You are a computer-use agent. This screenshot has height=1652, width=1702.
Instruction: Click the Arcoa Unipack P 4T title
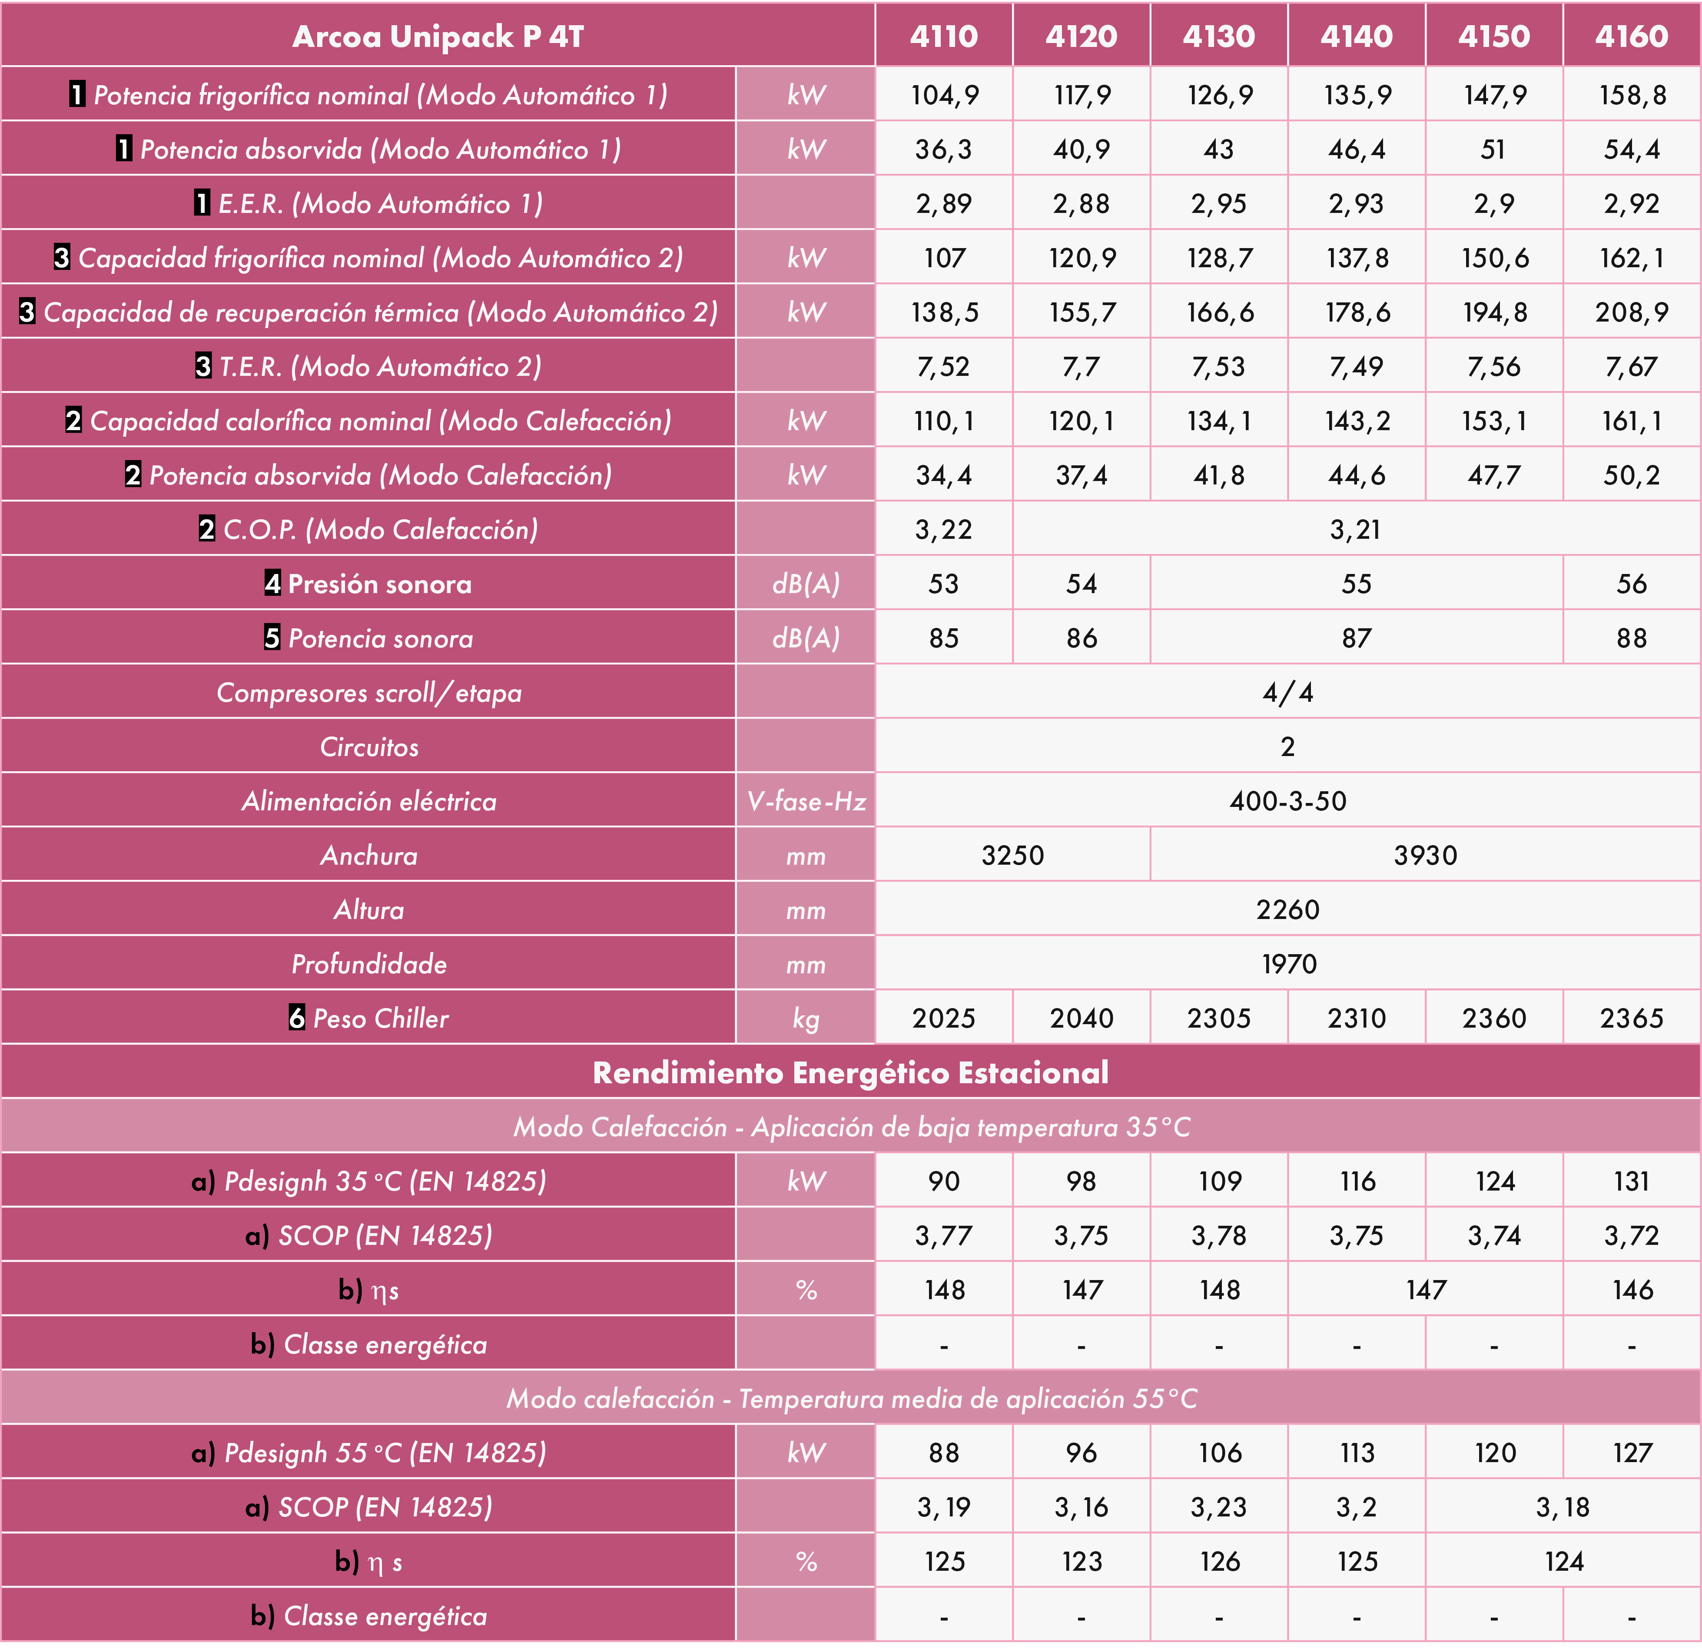pyautogui.click(x=438, y=36)
